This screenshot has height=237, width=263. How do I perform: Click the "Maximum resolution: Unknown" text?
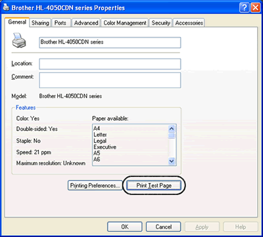click(x=51, y=163)
